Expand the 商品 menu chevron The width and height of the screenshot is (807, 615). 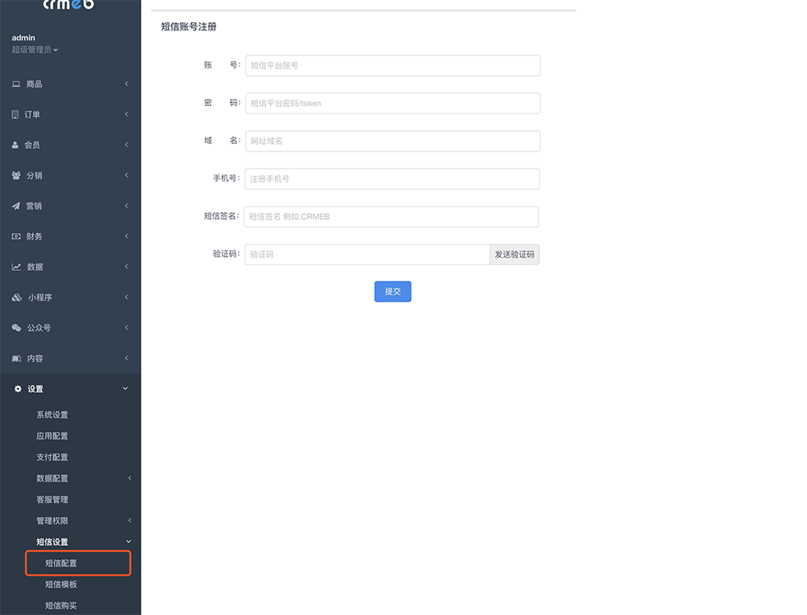click(126, 83)
